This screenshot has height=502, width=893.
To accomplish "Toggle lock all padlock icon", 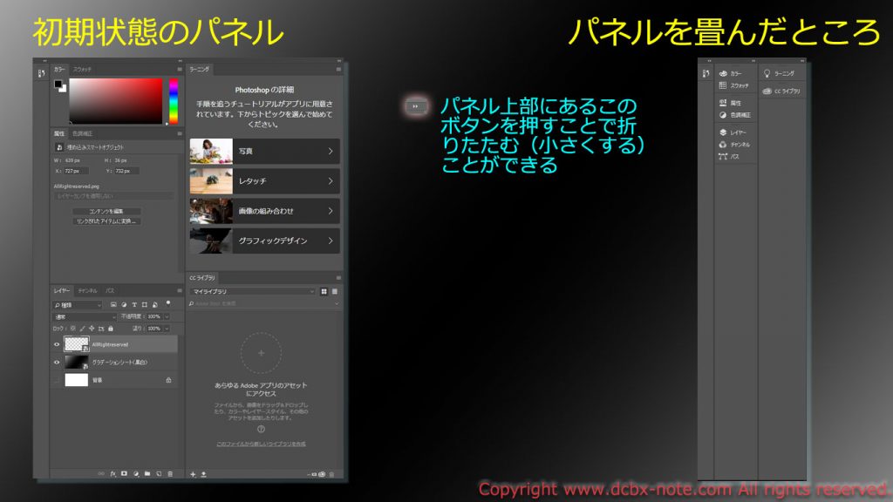I will click(111, 329).
